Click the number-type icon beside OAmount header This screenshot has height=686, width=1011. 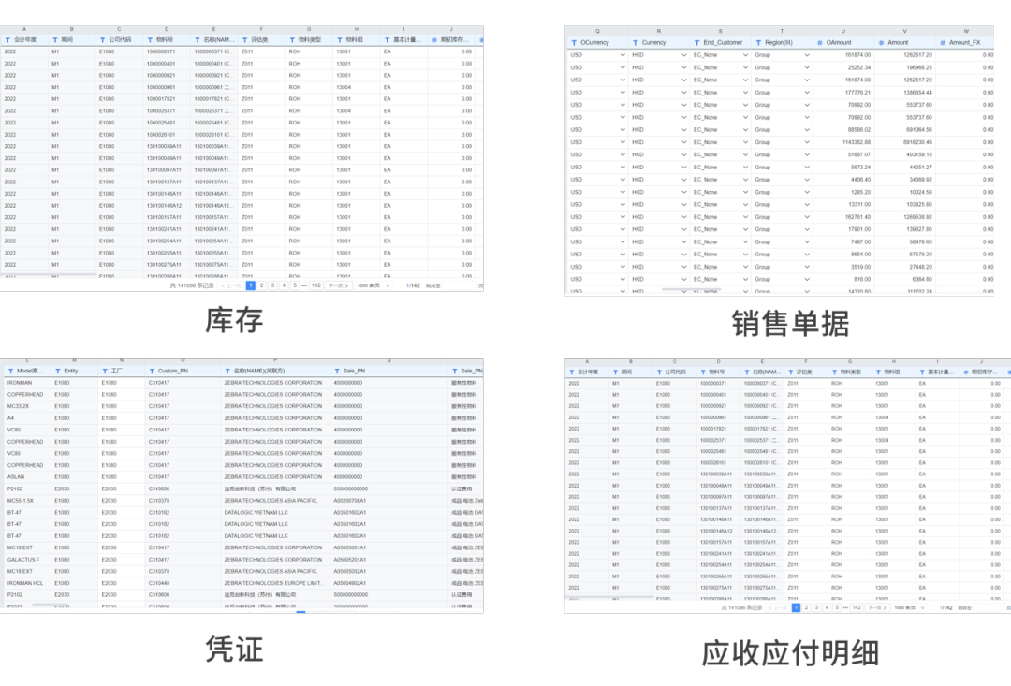click(x=819, y=42)
